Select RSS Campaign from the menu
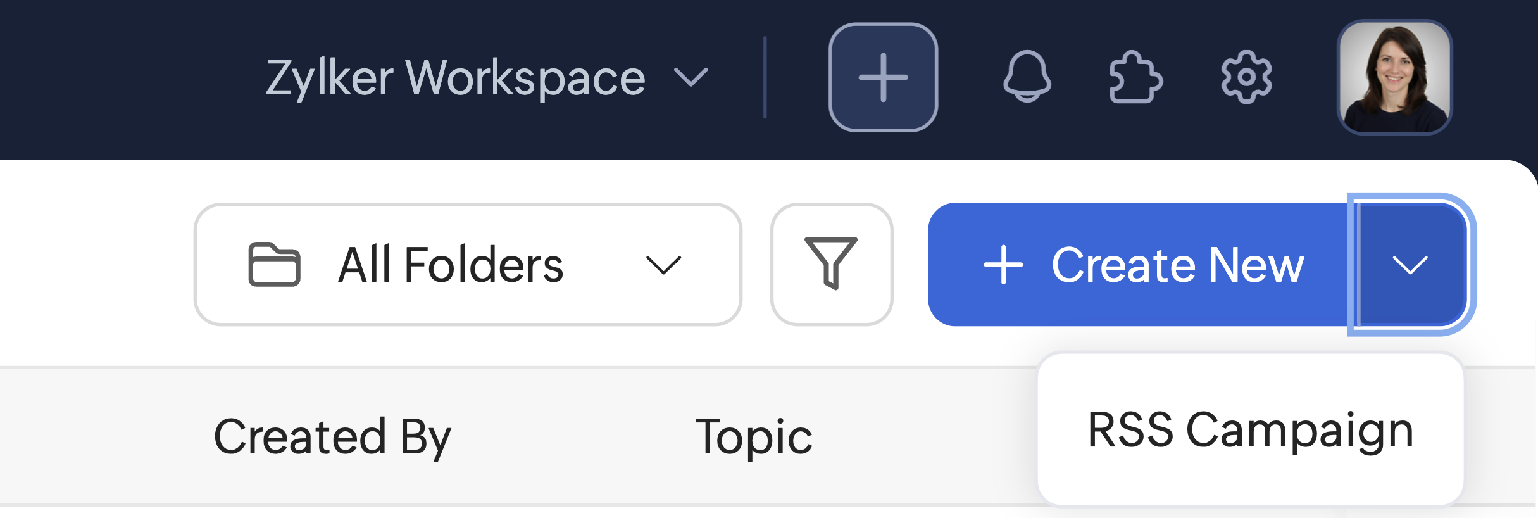 point(1251,429)
